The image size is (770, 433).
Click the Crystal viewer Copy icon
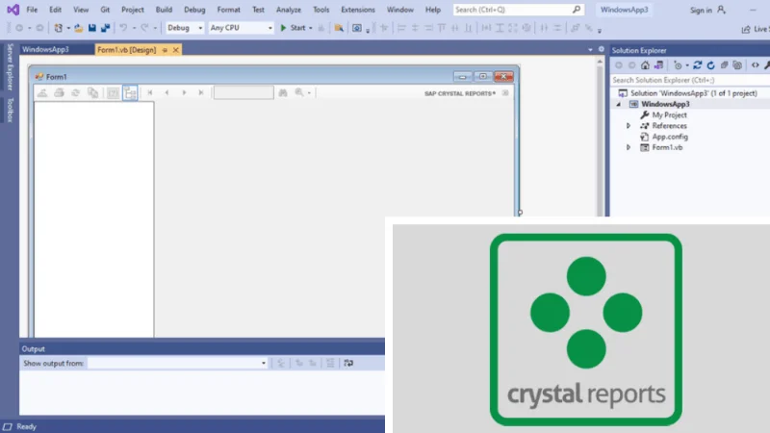[92, 92]
